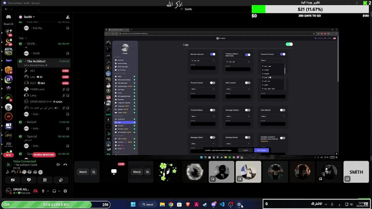This screenshot has width=372, height=209.
Task: Unmute microphone in user panel
Action: (43, 191)
